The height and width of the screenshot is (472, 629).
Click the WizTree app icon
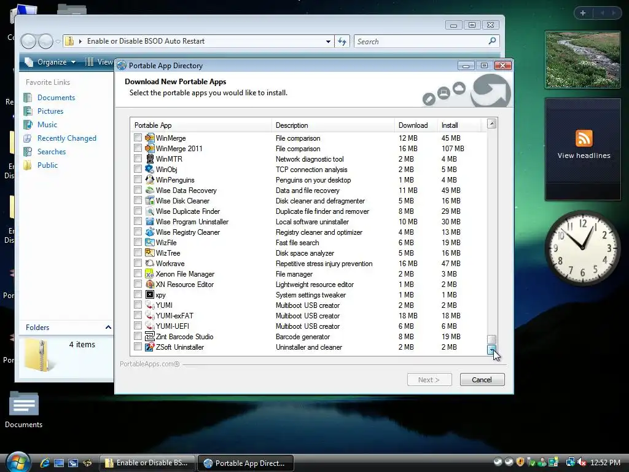pyautogui.click(x=150, y=253)
